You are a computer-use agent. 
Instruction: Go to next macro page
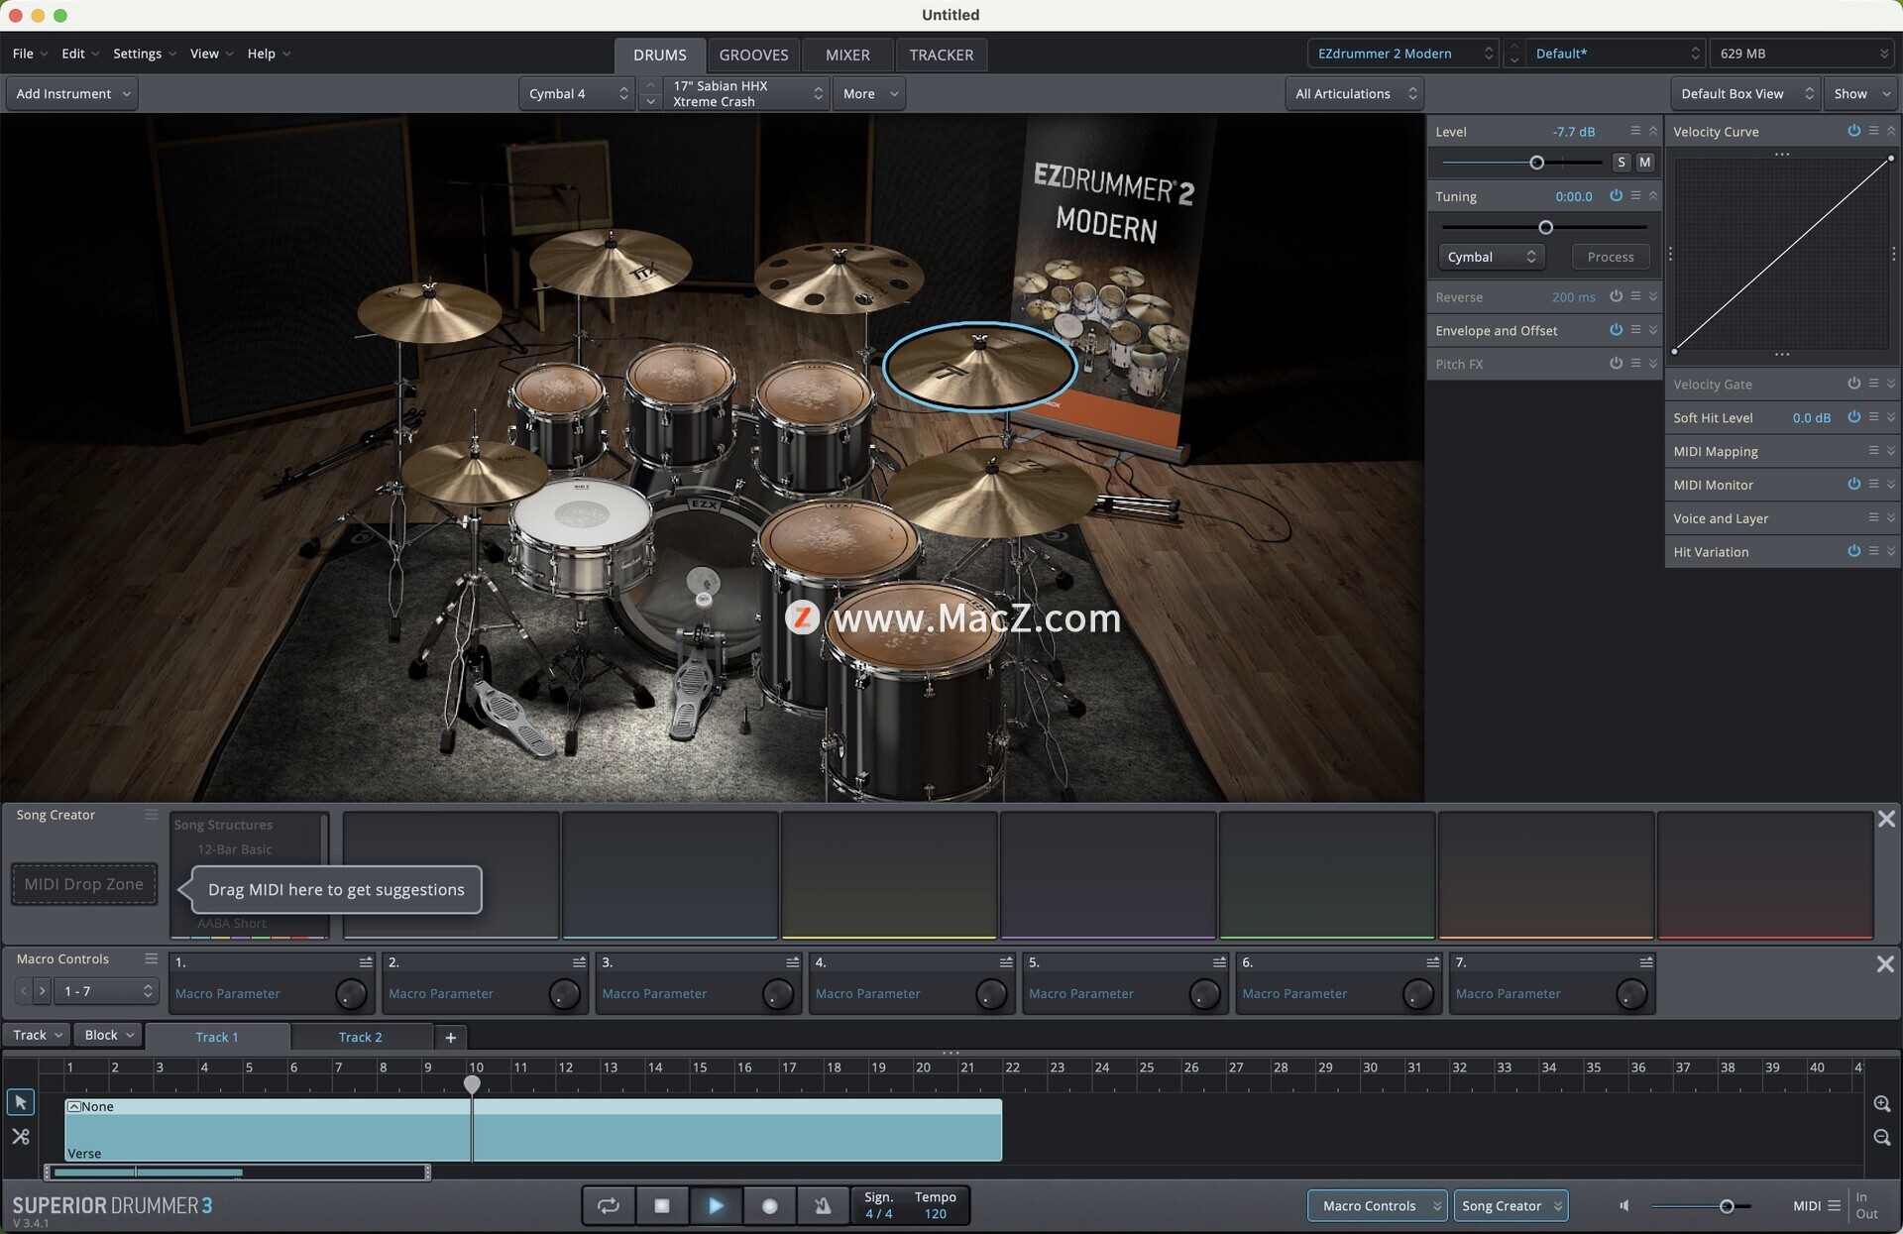[42, 991]
